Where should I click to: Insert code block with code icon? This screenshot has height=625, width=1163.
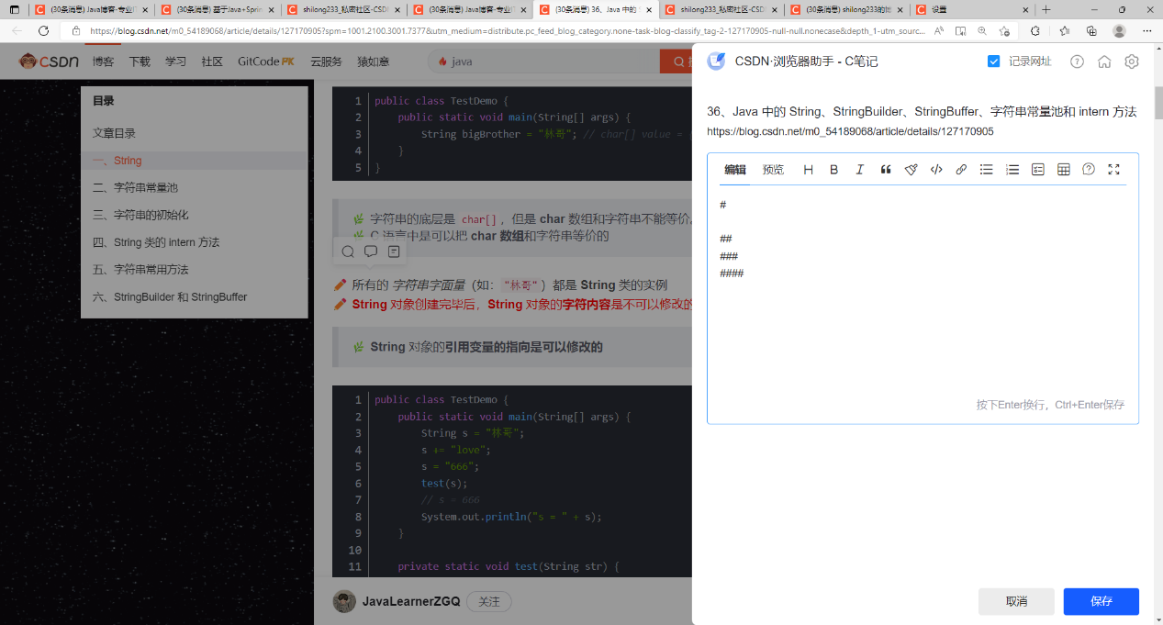point(936,170)
